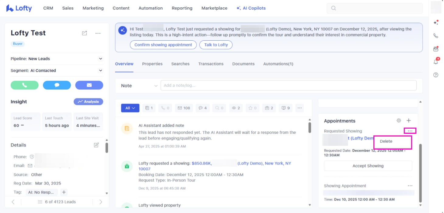Open notifications bell in right sidebar
The height and width of the screenshot is (213, 444).
(x=436, y=62)
